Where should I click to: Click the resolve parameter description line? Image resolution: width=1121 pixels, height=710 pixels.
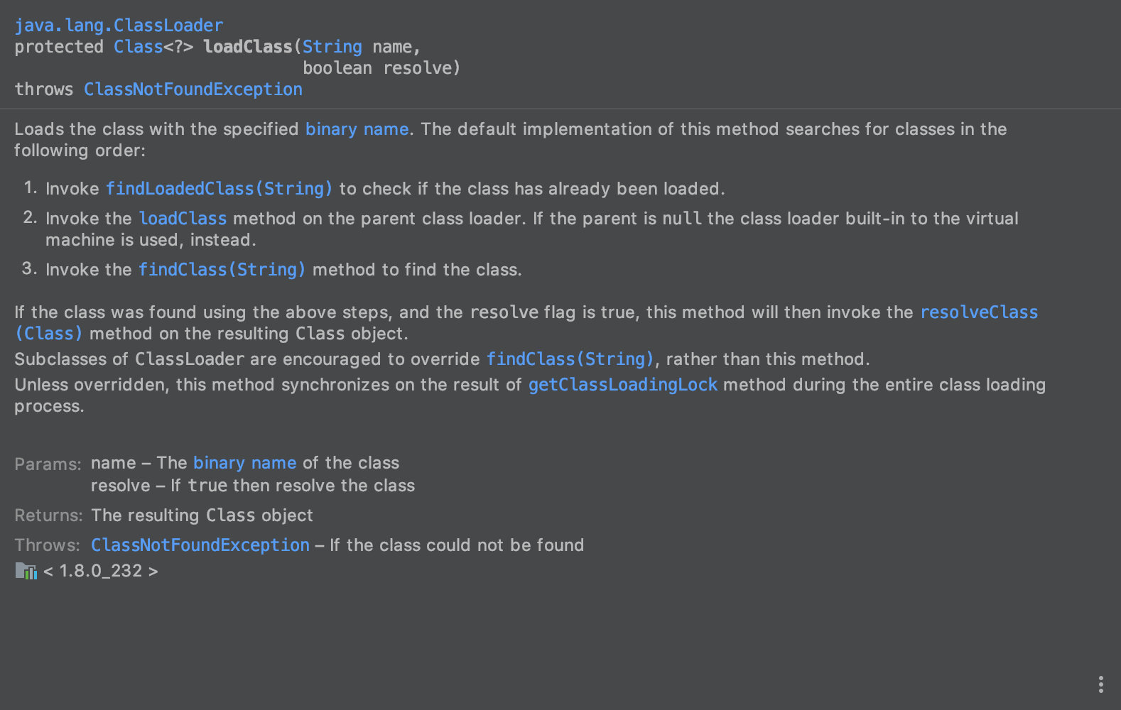coord(253,486)
